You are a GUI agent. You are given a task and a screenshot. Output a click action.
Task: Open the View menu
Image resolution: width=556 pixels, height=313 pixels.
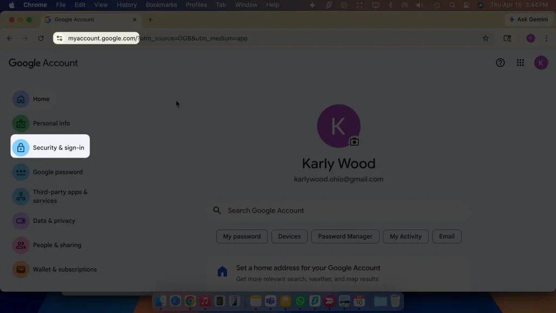100,5
